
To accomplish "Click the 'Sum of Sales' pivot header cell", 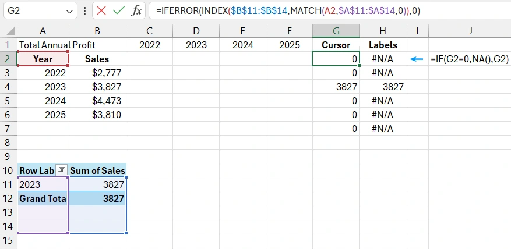I will pyautogui.click(x=97, y=170).
